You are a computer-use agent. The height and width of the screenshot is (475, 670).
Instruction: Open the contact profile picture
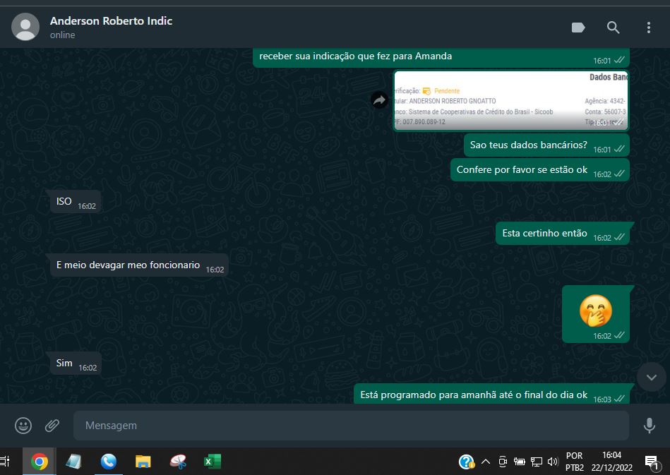(x=26, y=28)
